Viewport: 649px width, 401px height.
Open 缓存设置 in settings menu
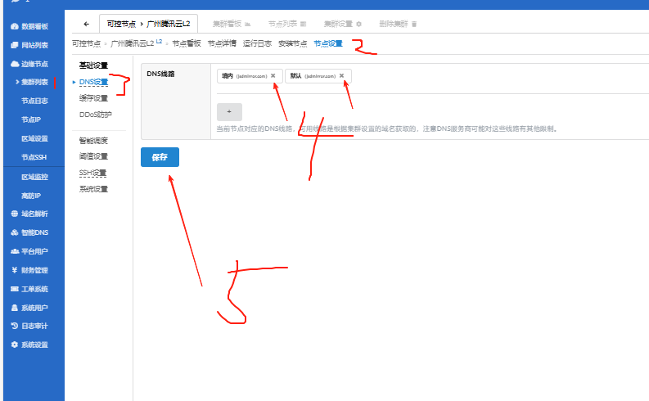(x=93, y=98)
